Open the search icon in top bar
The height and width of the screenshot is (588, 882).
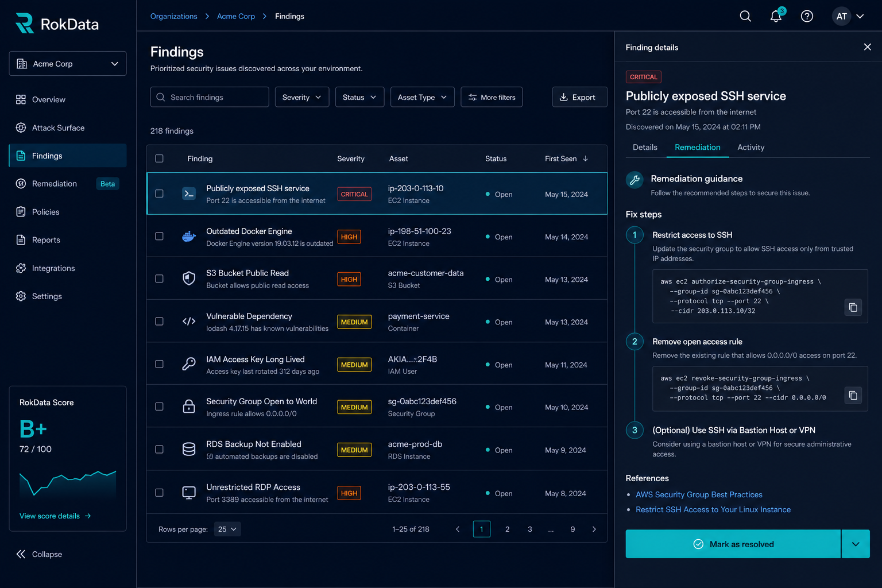point(745,16)
